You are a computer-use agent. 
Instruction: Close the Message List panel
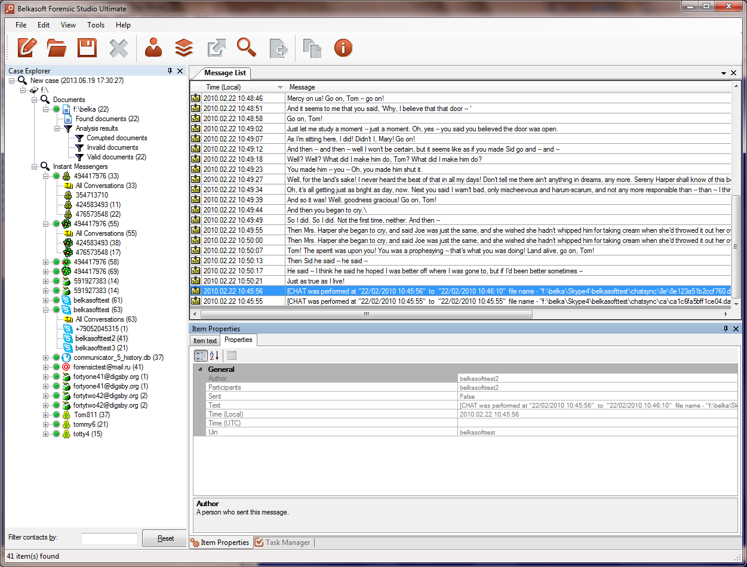[x=734, y=73]
